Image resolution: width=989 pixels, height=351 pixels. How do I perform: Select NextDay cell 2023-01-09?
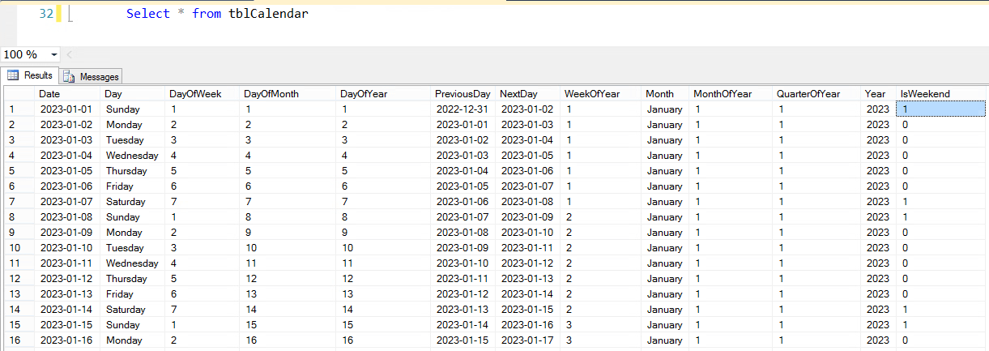(529, 217)
